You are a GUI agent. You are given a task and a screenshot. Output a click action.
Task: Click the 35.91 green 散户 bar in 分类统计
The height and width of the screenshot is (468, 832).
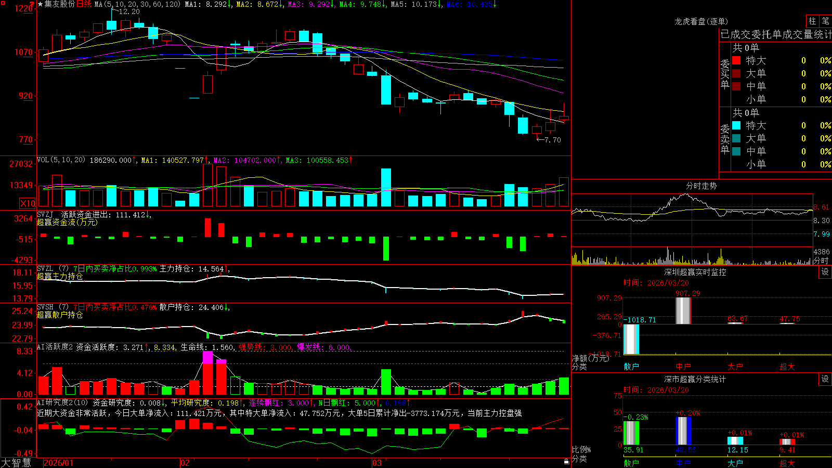tap(631, 433)
